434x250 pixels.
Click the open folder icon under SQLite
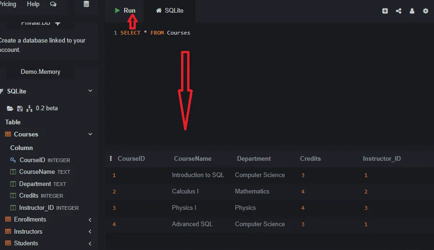(x=10, y=108)
